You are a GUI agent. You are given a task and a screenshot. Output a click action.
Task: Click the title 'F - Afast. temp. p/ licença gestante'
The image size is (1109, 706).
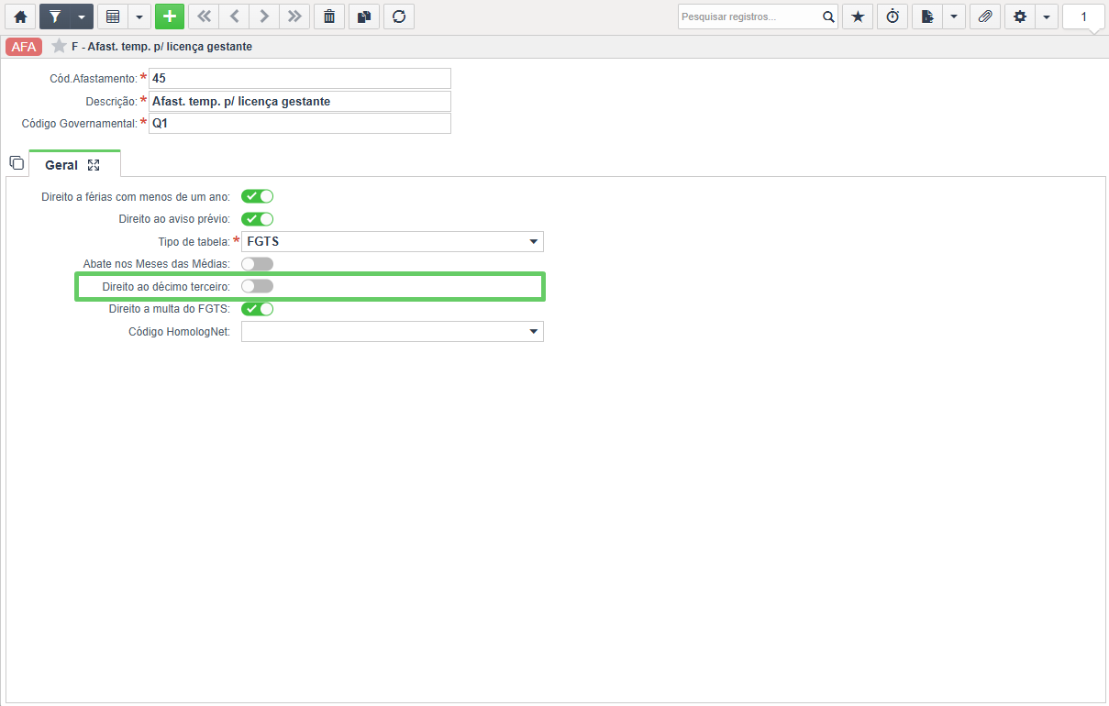pos(161,46)
